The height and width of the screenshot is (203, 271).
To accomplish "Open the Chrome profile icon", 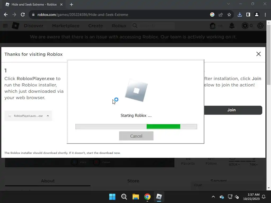I will click(x=257, y=15).
